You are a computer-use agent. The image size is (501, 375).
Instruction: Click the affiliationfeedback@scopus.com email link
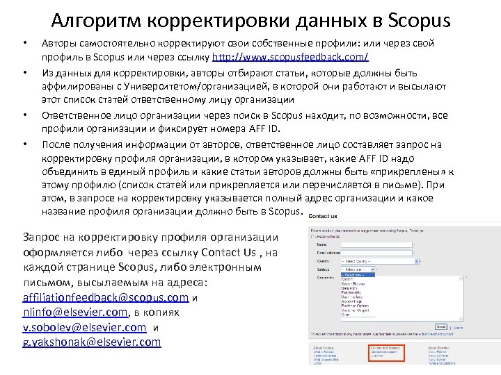(106, 297)
